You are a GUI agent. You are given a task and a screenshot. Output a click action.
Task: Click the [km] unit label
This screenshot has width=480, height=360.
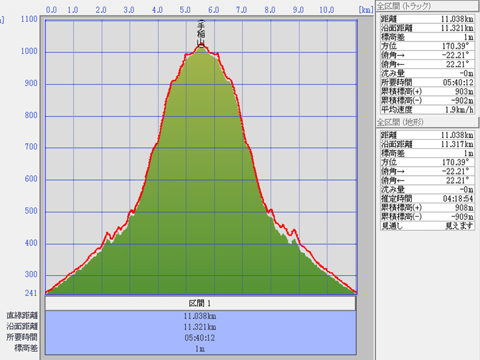(x=365, y=10)
